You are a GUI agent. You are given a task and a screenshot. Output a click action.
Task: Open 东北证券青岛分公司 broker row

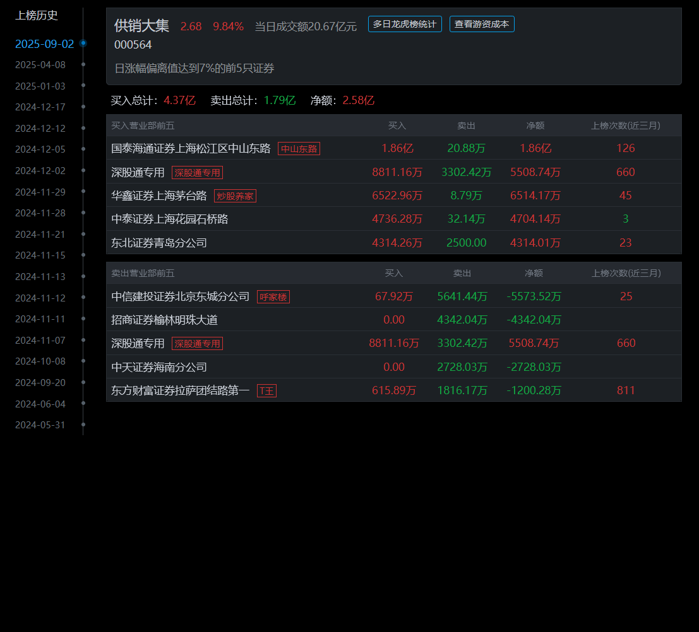pyautogui.click(x=393, y=243)
